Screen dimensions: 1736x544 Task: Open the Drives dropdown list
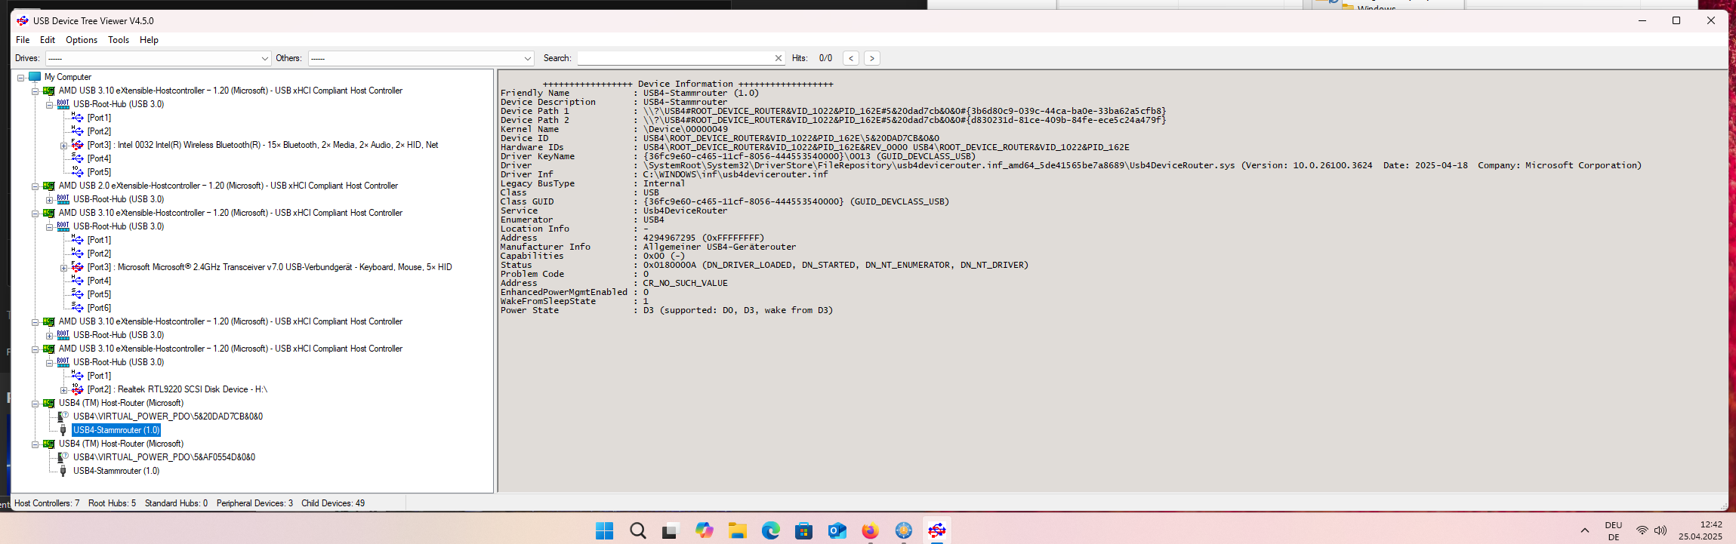pos(265,58)
